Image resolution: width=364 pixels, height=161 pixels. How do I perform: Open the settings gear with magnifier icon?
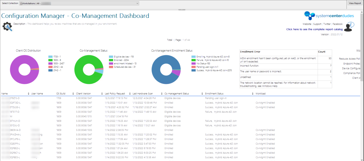point(7,26)
